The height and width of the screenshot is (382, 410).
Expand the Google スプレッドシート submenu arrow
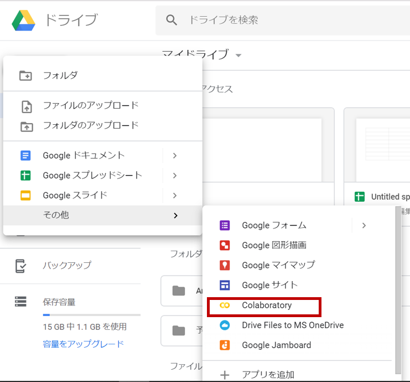pyautogui.click(x=175, y=176)
